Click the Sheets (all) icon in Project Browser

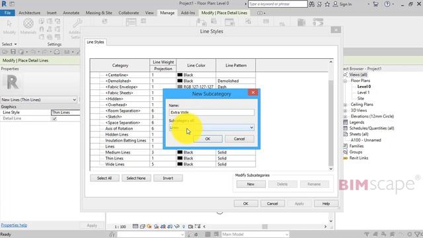345,134
